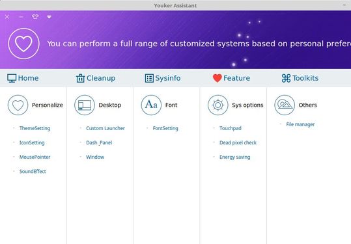Open Dead pixel check
Screen dimensions: 351x244
[x=238, y=142]
